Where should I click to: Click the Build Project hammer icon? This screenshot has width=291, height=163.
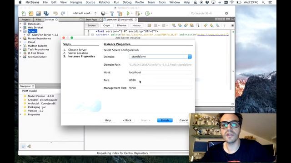tap(112, 13)
